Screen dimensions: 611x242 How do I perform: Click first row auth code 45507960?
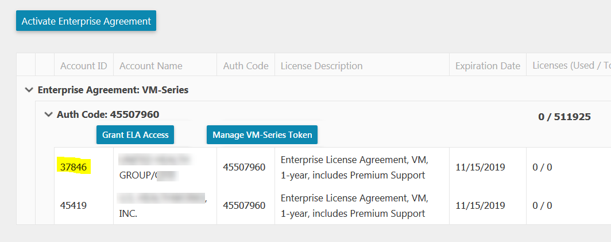click(x=245, y=167)
